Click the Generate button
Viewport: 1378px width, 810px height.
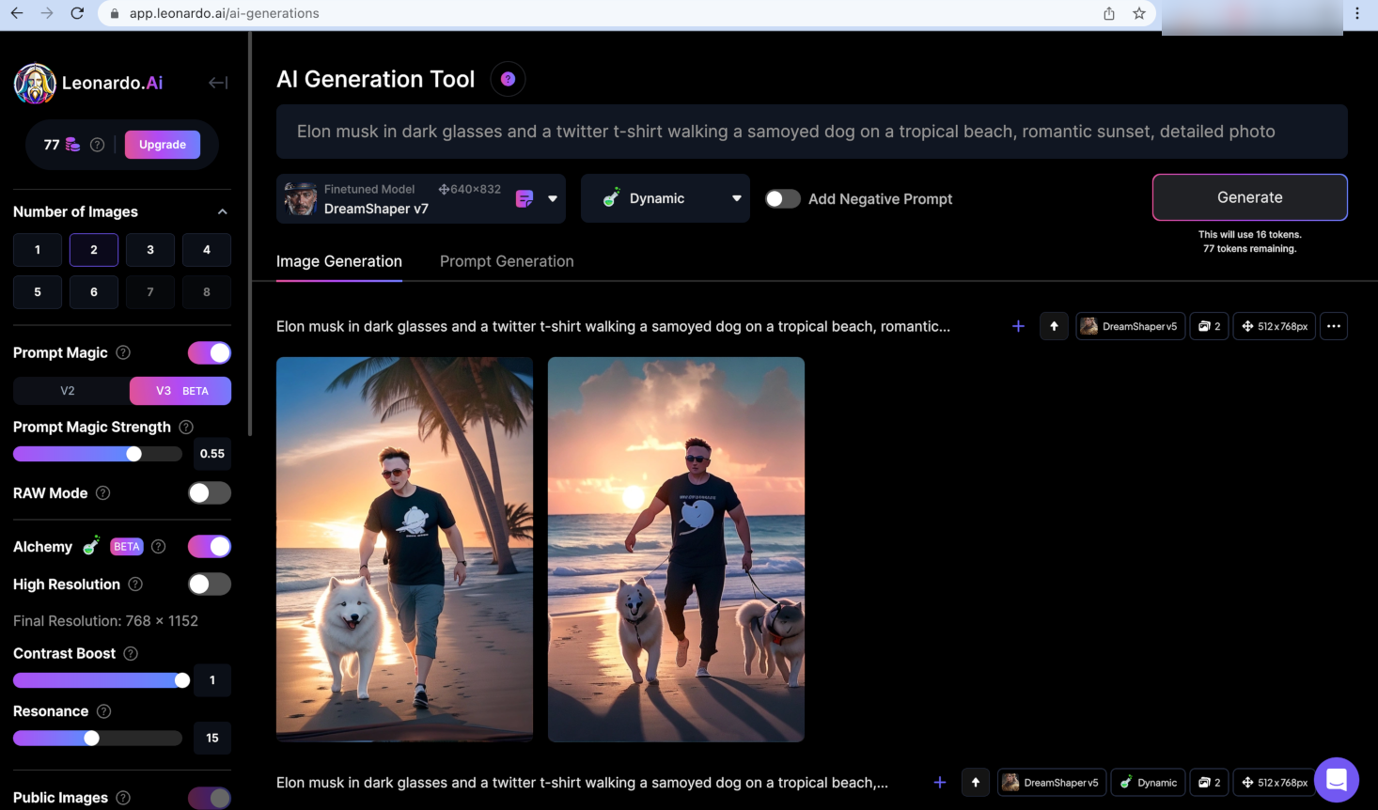1250,197
